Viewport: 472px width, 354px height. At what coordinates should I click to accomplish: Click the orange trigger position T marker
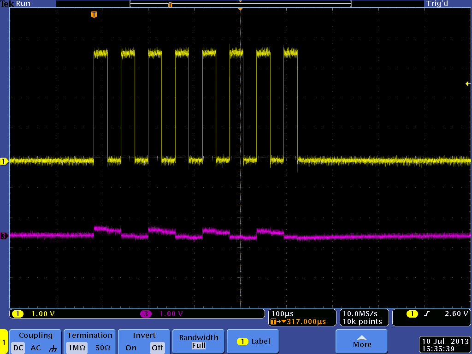point(94,14)
